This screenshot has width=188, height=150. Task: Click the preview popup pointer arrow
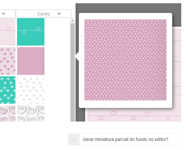(77, 56)
